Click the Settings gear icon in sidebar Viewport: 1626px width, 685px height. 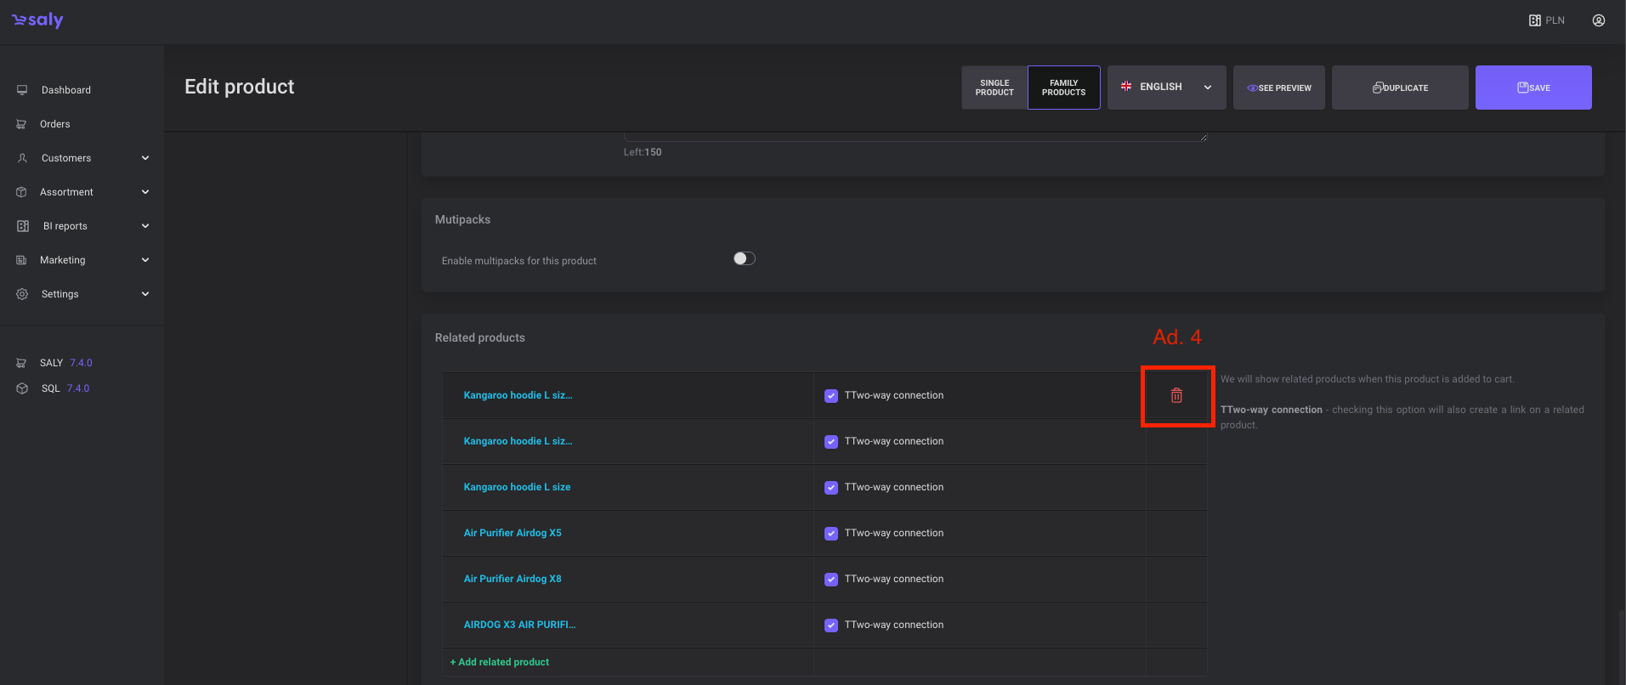(x=22, y=294)
